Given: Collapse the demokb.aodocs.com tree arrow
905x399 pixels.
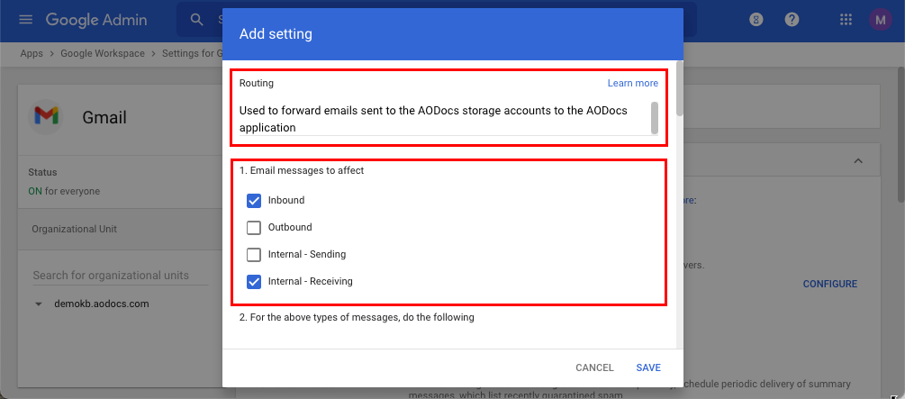Looking at the screenshot, I should (39, 304).
